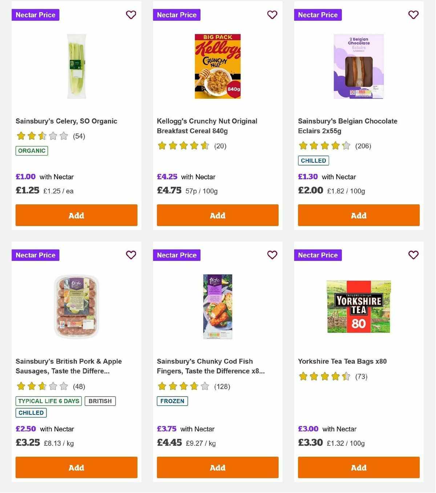Click the TYPICAL LIFE 6 DAYS tag
Viewport: 436px width, 493px height.
pos(49,401)
